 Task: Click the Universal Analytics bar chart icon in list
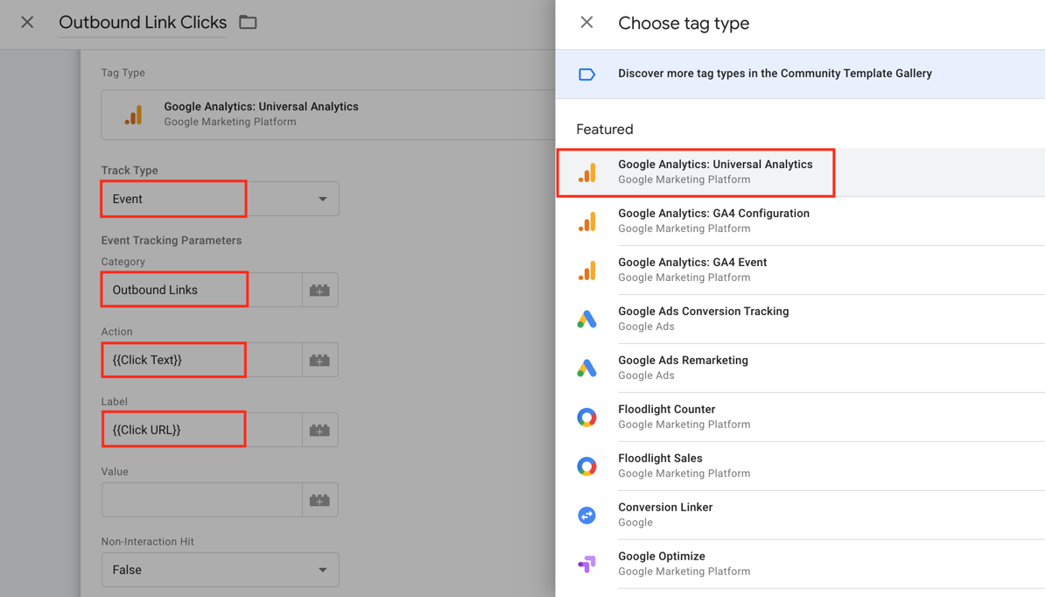pos(587,172)
